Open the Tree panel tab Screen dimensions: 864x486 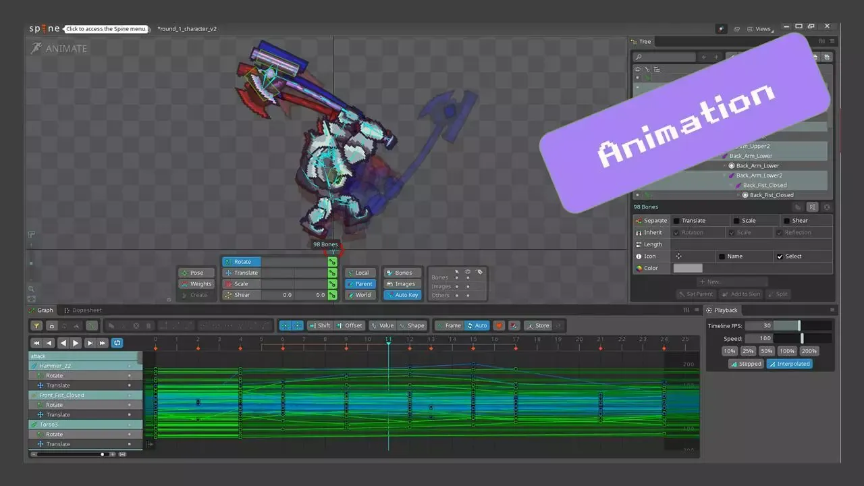(641, 42)
